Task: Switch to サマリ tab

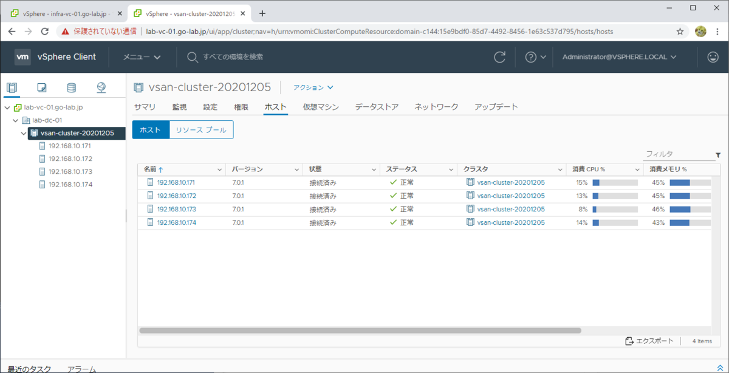Action: tap(145, 107)
